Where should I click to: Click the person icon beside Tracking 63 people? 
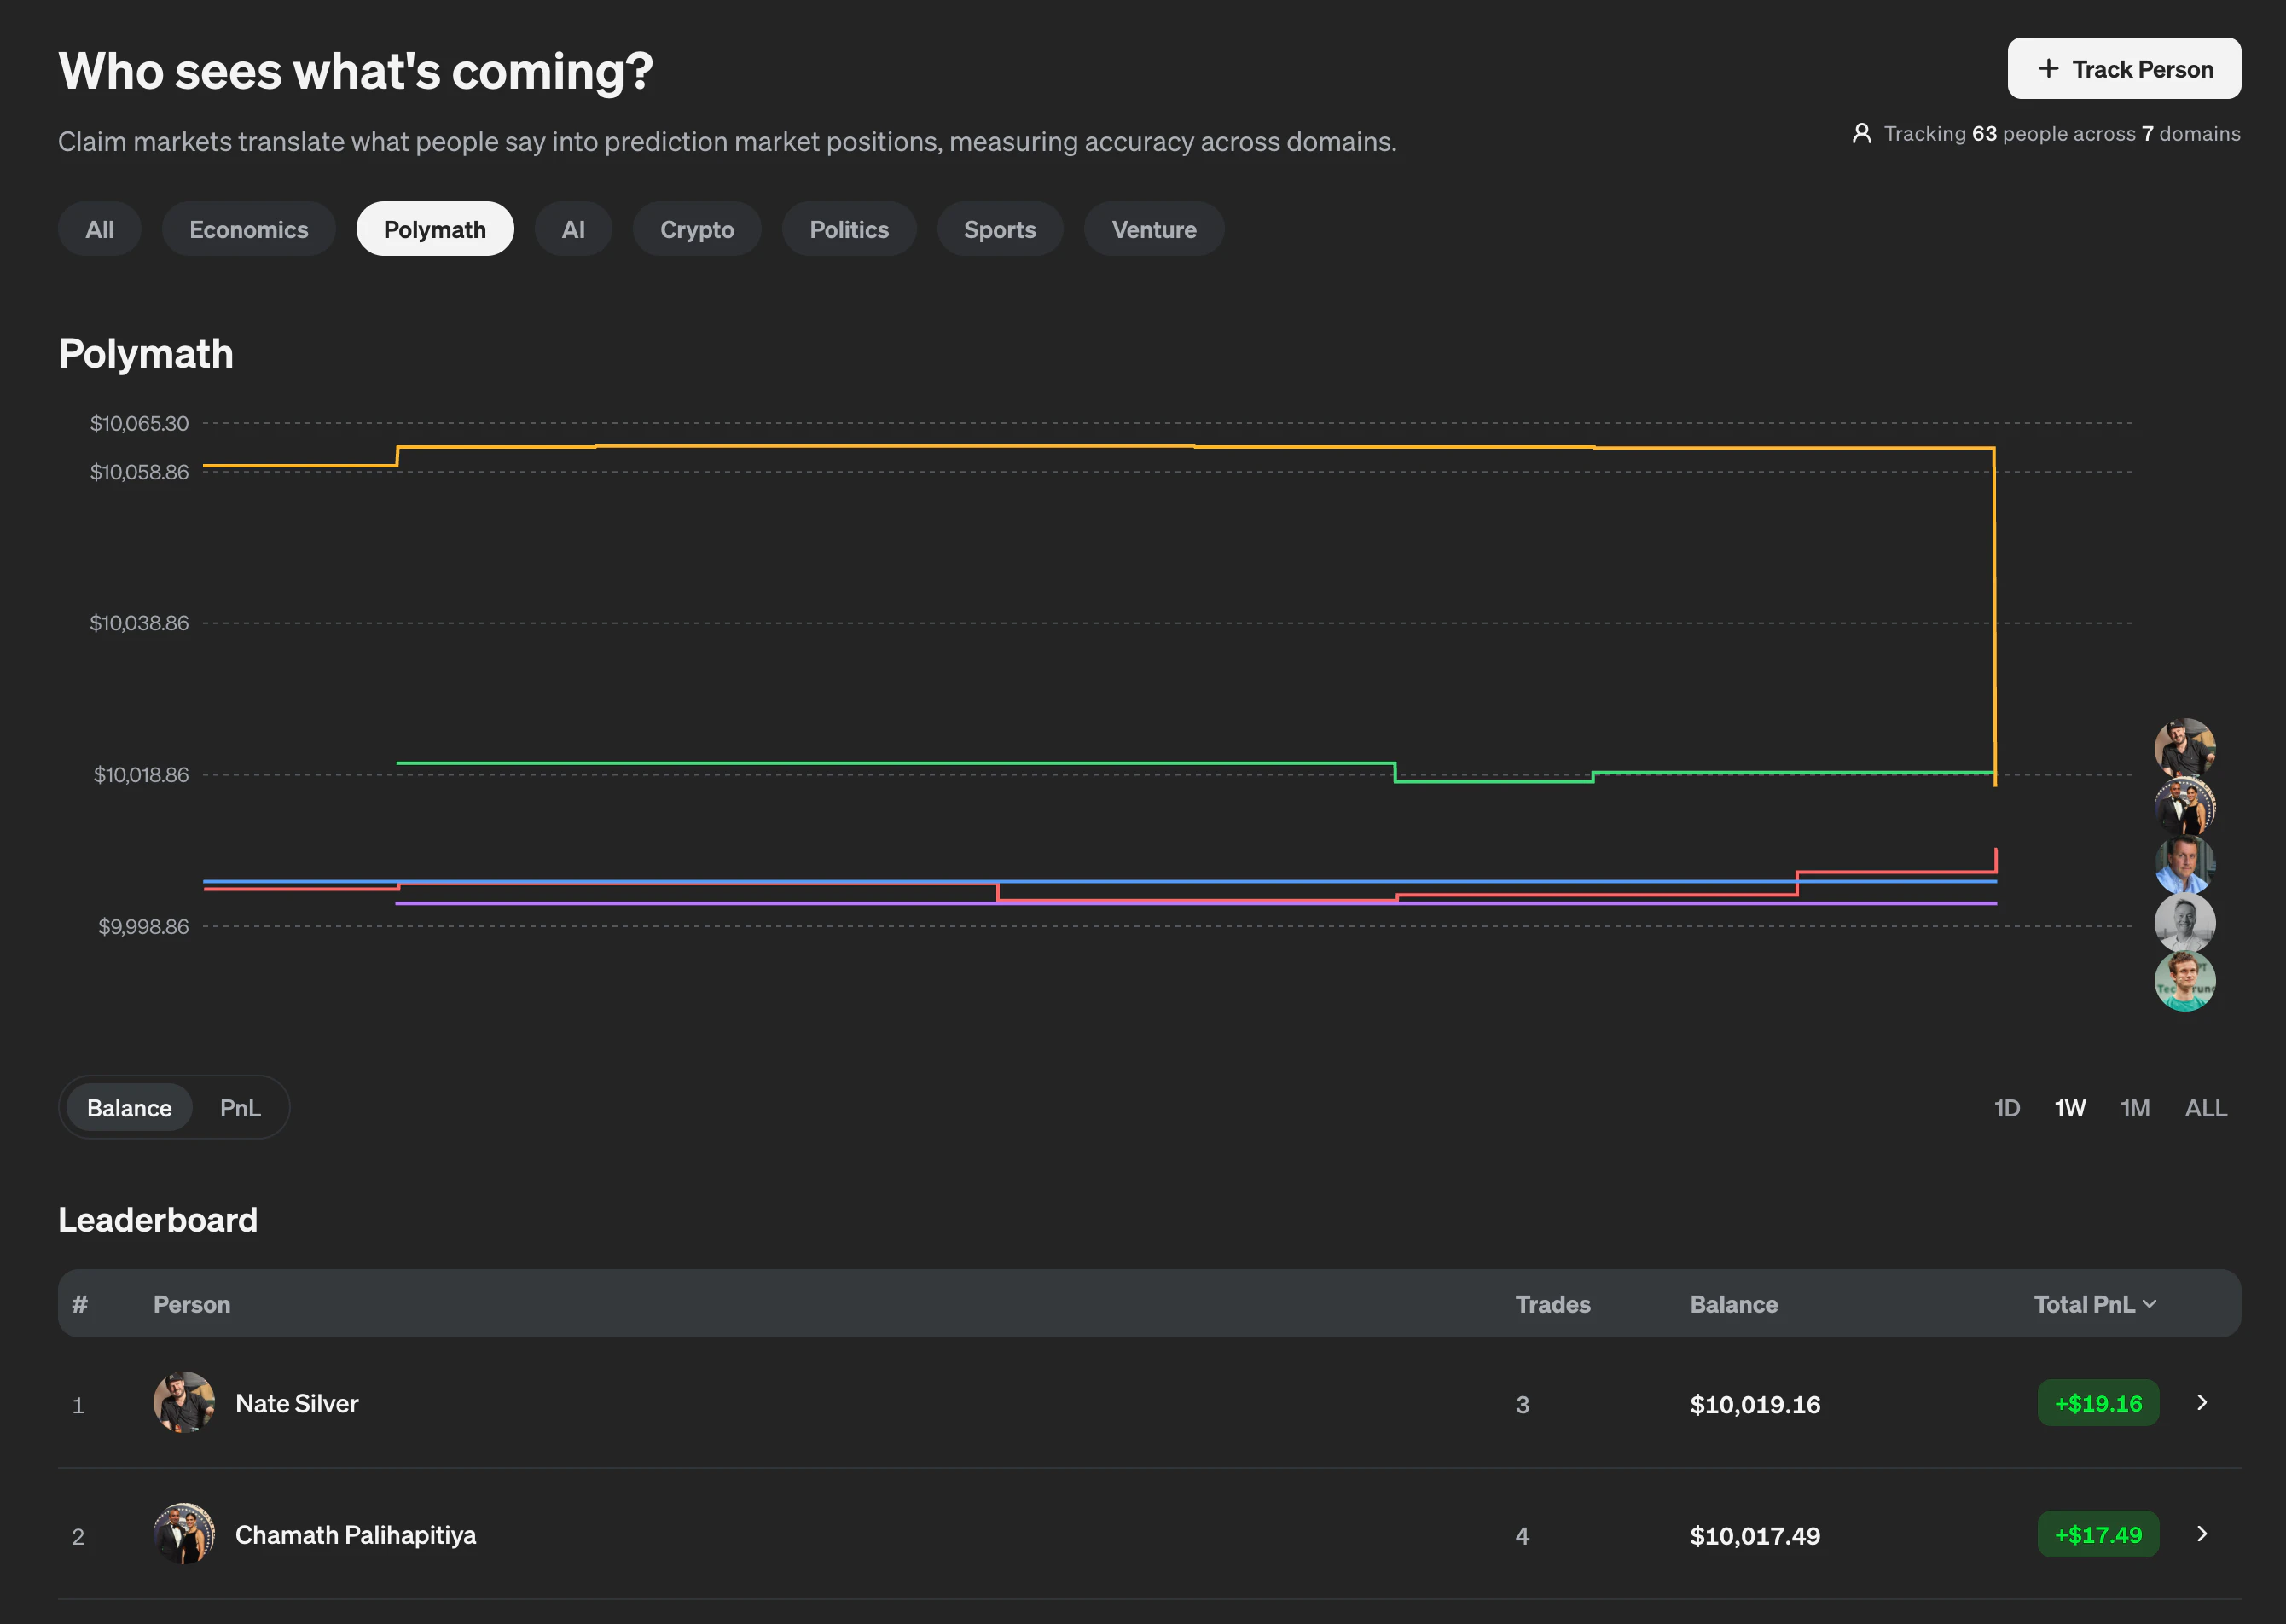pos(1861,133)
